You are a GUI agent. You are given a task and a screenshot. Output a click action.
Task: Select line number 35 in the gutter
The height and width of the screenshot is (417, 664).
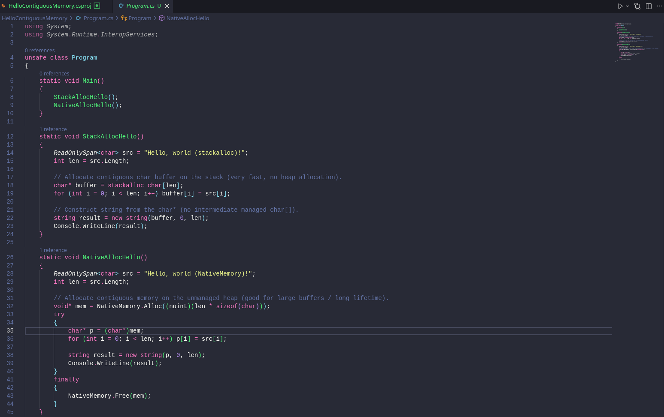10,331
